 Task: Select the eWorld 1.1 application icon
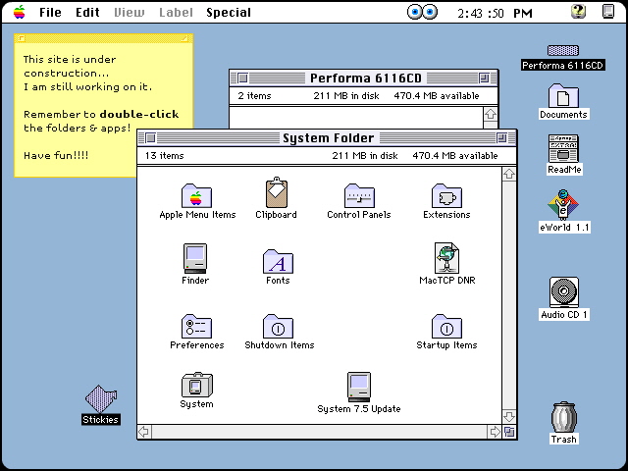(x=563, y=205)
